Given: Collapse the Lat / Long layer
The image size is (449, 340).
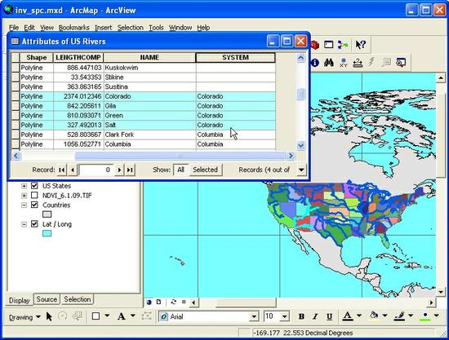Looking at the screenshot, I should tap(24, 224).
